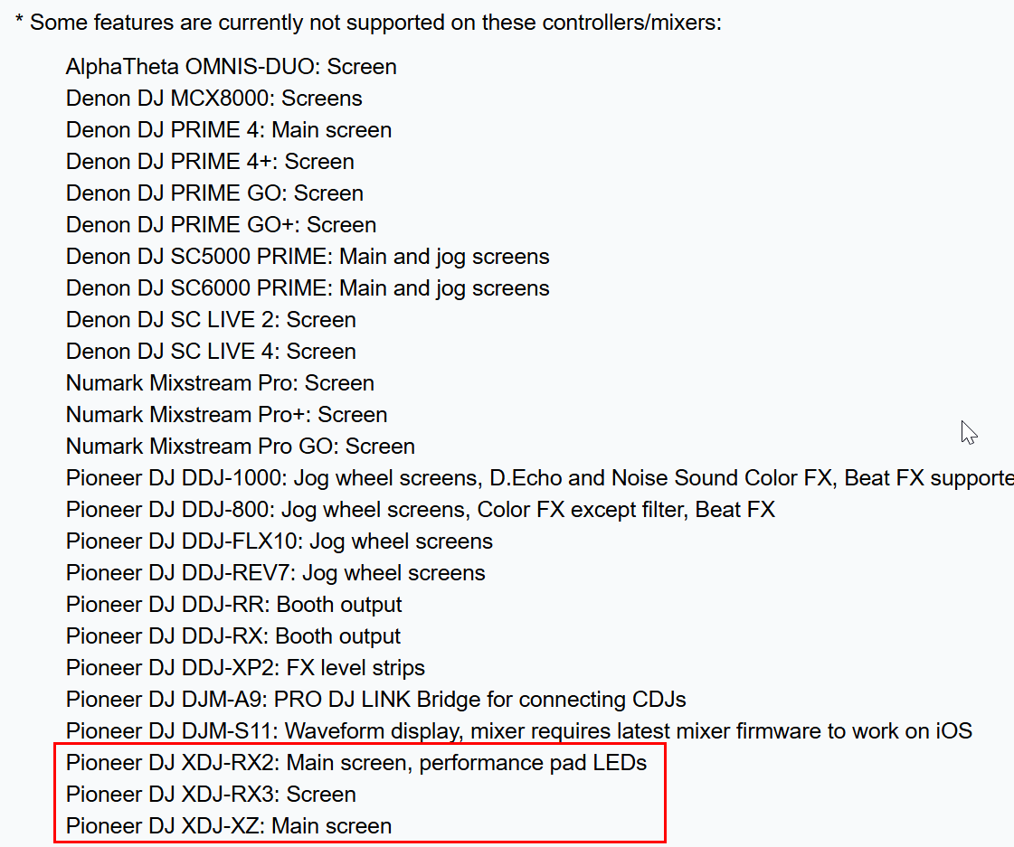Screen dimensions: 1014x847
Task: Click Denon DJ PRIME 4: Main screen text
Action: 228,130
